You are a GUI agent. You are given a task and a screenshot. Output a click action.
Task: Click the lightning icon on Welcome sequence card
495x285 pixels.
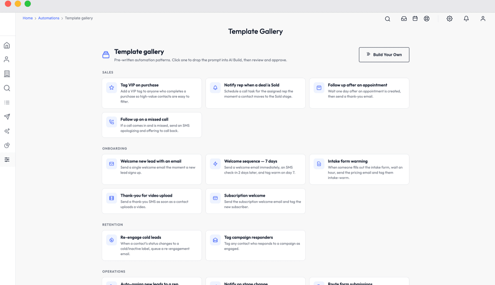point(215,164)
